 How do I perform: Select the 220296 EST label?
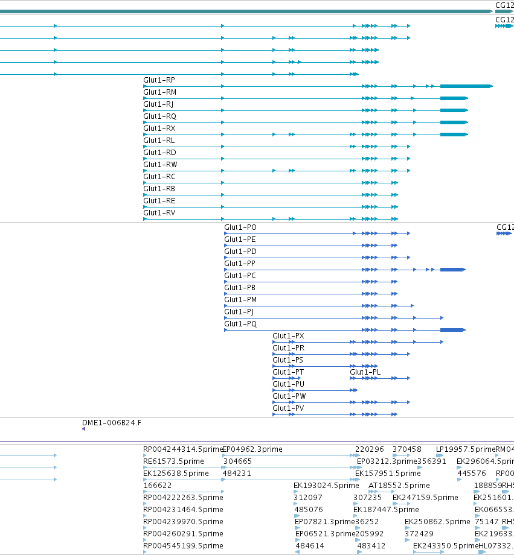370,449
